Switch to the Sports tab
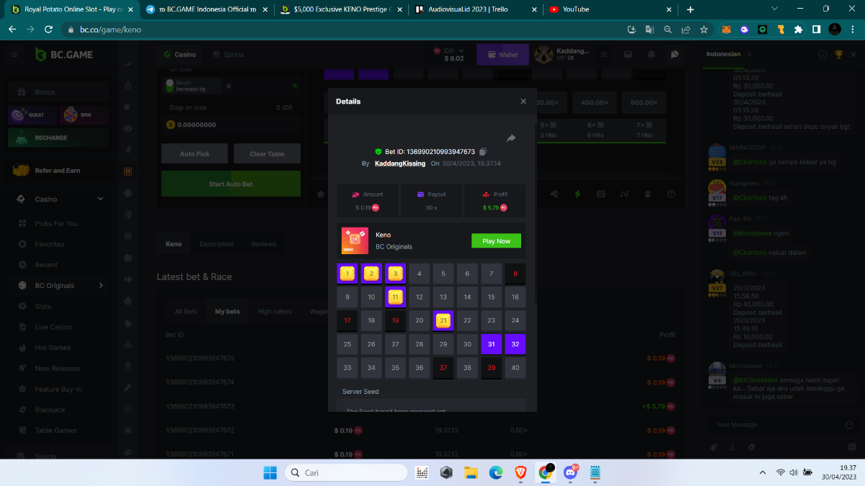Viewport: 865px width, 486px height. tap(228, 55)
